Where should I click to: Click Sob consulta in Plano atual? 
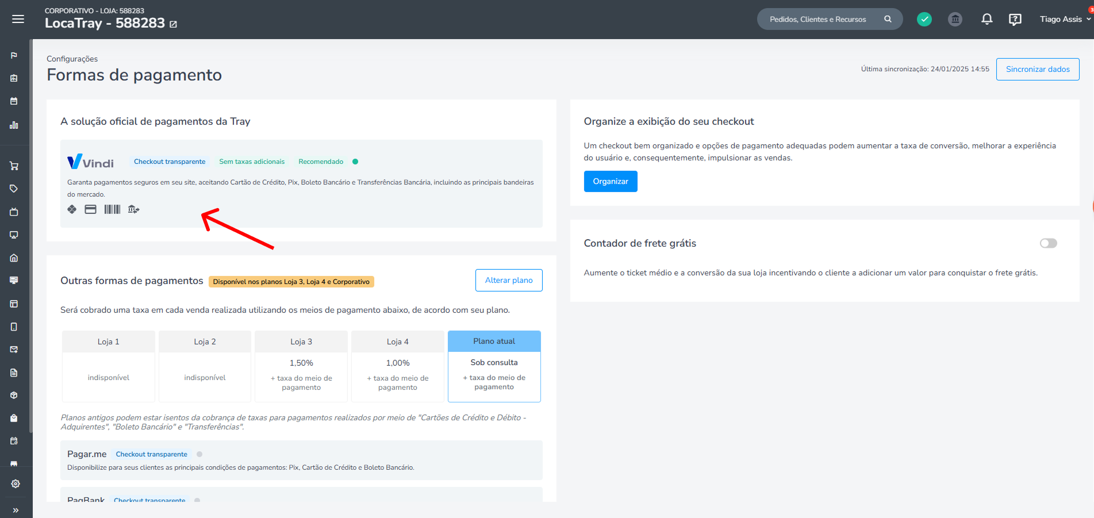coord(494,362)
